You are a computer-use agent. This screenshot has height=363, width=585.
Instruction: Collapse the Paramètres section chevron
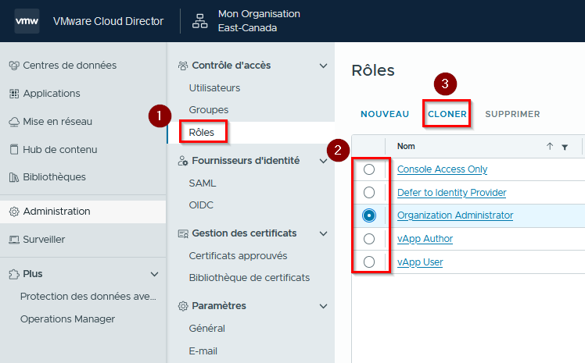click(324, 306)
